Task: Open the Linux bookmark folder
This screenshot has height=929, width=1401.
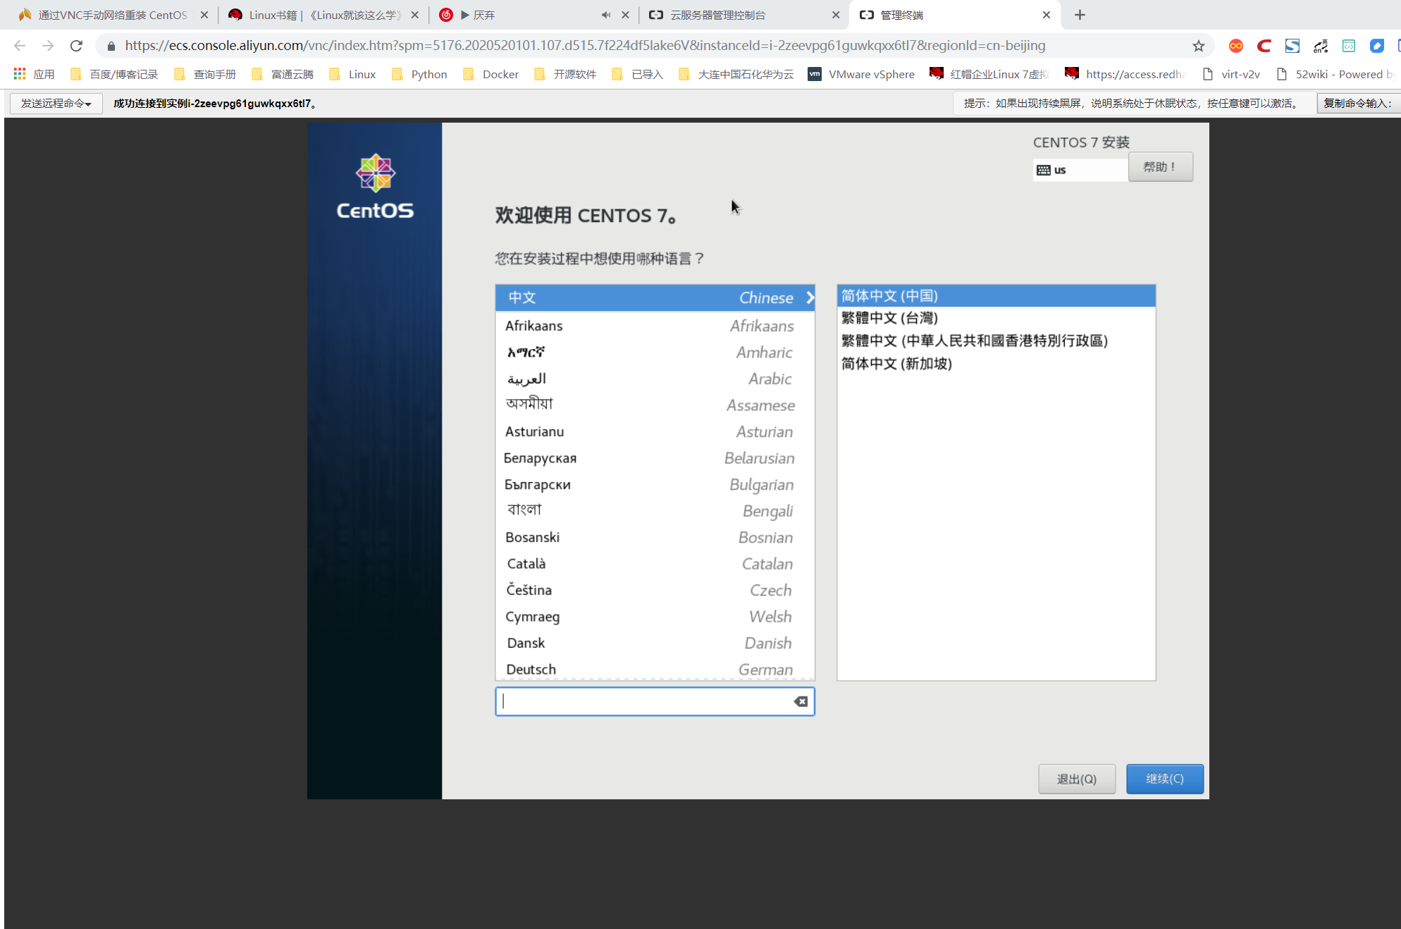Action: (352, 74)
